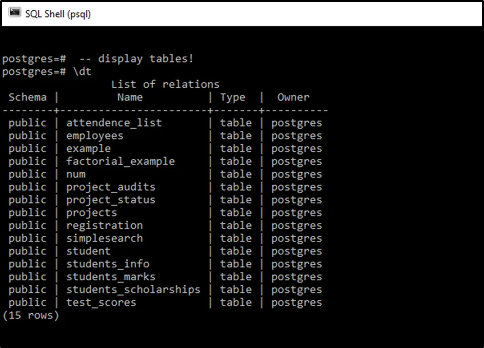The width and height of the screenshot is (484, 348).
Task: Click the project_status table name
Action: [x=111, y=200]
